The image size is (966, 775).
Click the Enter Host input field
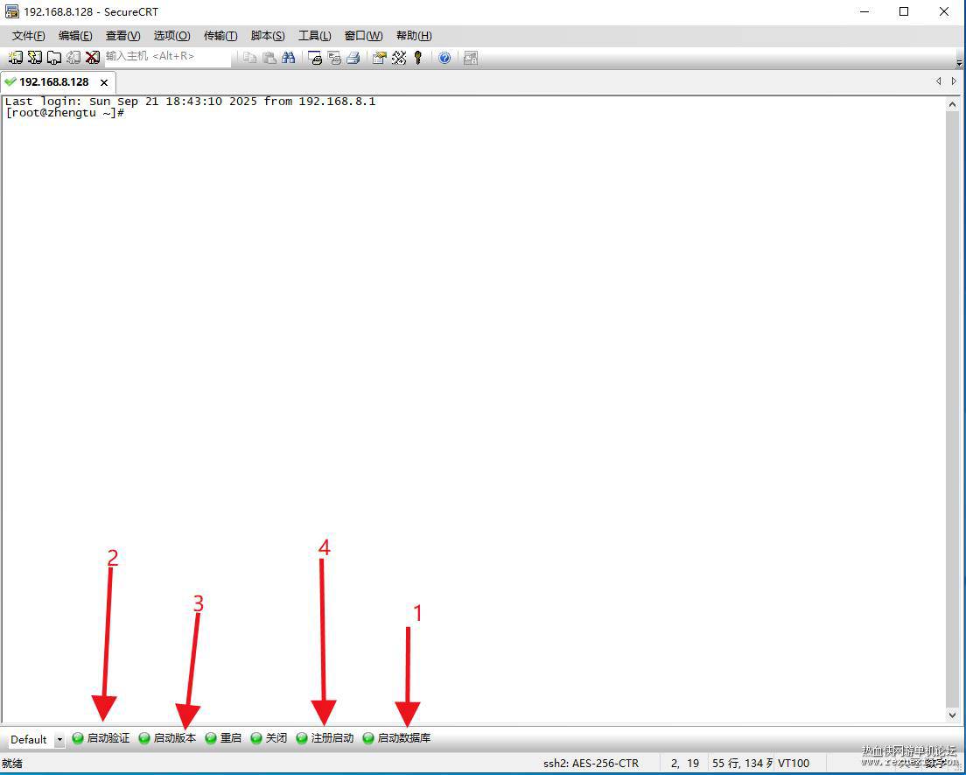pyautogui.click(x=168, y=56)
